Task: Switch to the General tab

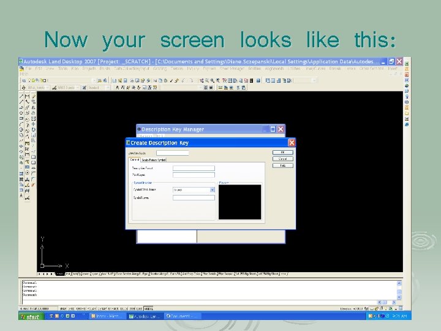Action: (x=134, y=159)
